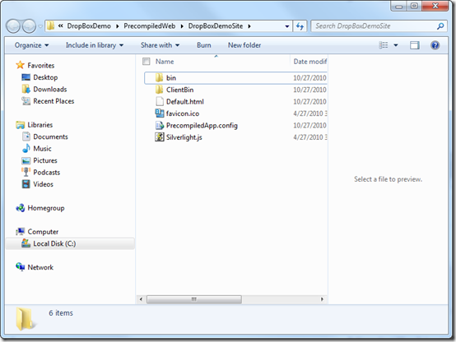Click Libraries in navigation pane

(40, 125)
